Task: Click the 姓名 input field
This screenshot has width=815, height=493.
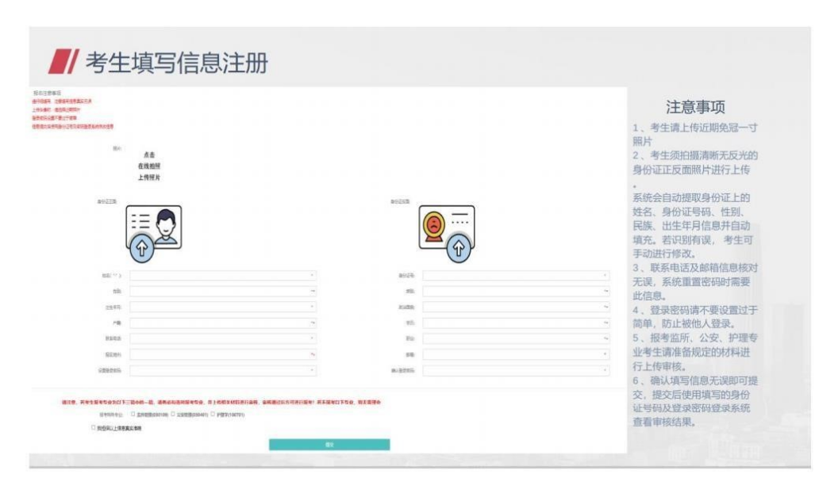Action: (x=223, y=276)
